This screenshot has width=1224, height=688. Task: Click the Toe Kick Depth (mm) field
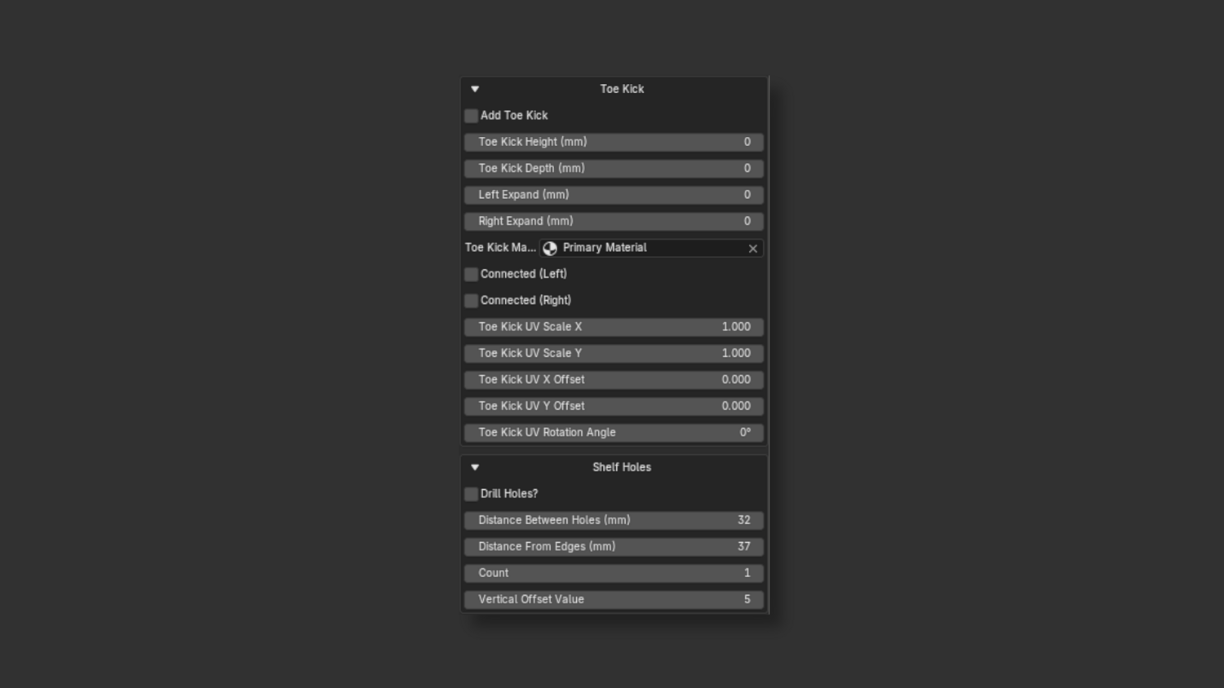click(x=614, y=169)
